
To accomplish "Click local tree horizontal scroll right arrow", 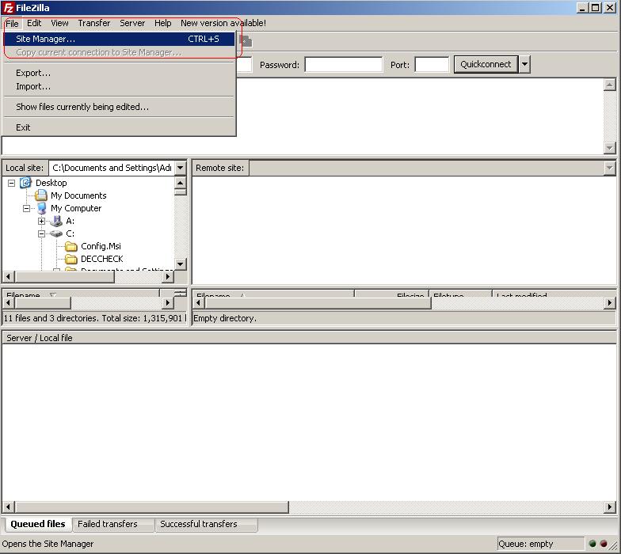I will (x=168, y=277).
